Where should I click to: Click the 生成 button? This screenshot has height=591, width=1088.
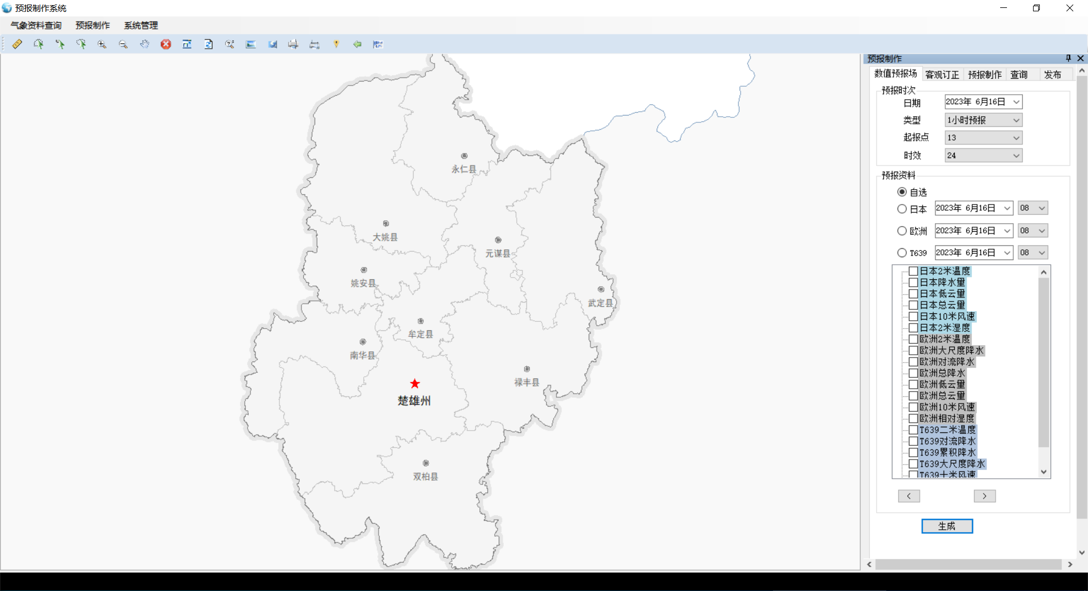[x=947, y=526]
